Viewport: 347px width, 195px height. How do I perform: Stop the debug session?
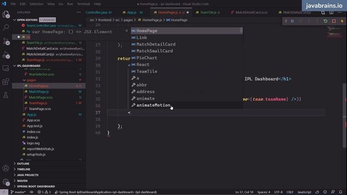point(334,21)
